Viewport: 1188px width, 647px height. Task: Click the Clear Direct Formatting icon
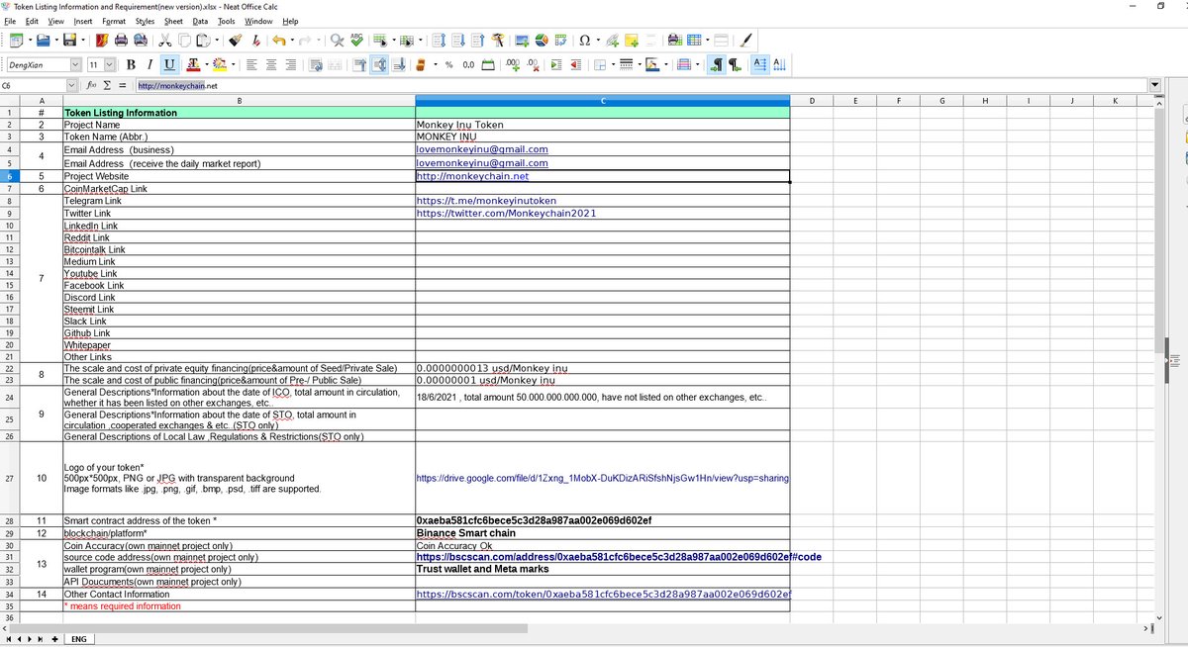click(x=256, y=41)
